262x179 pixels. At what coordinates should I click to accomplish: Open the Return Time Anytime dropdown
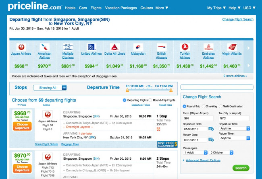pyautogui.click(x=235, y=138)
